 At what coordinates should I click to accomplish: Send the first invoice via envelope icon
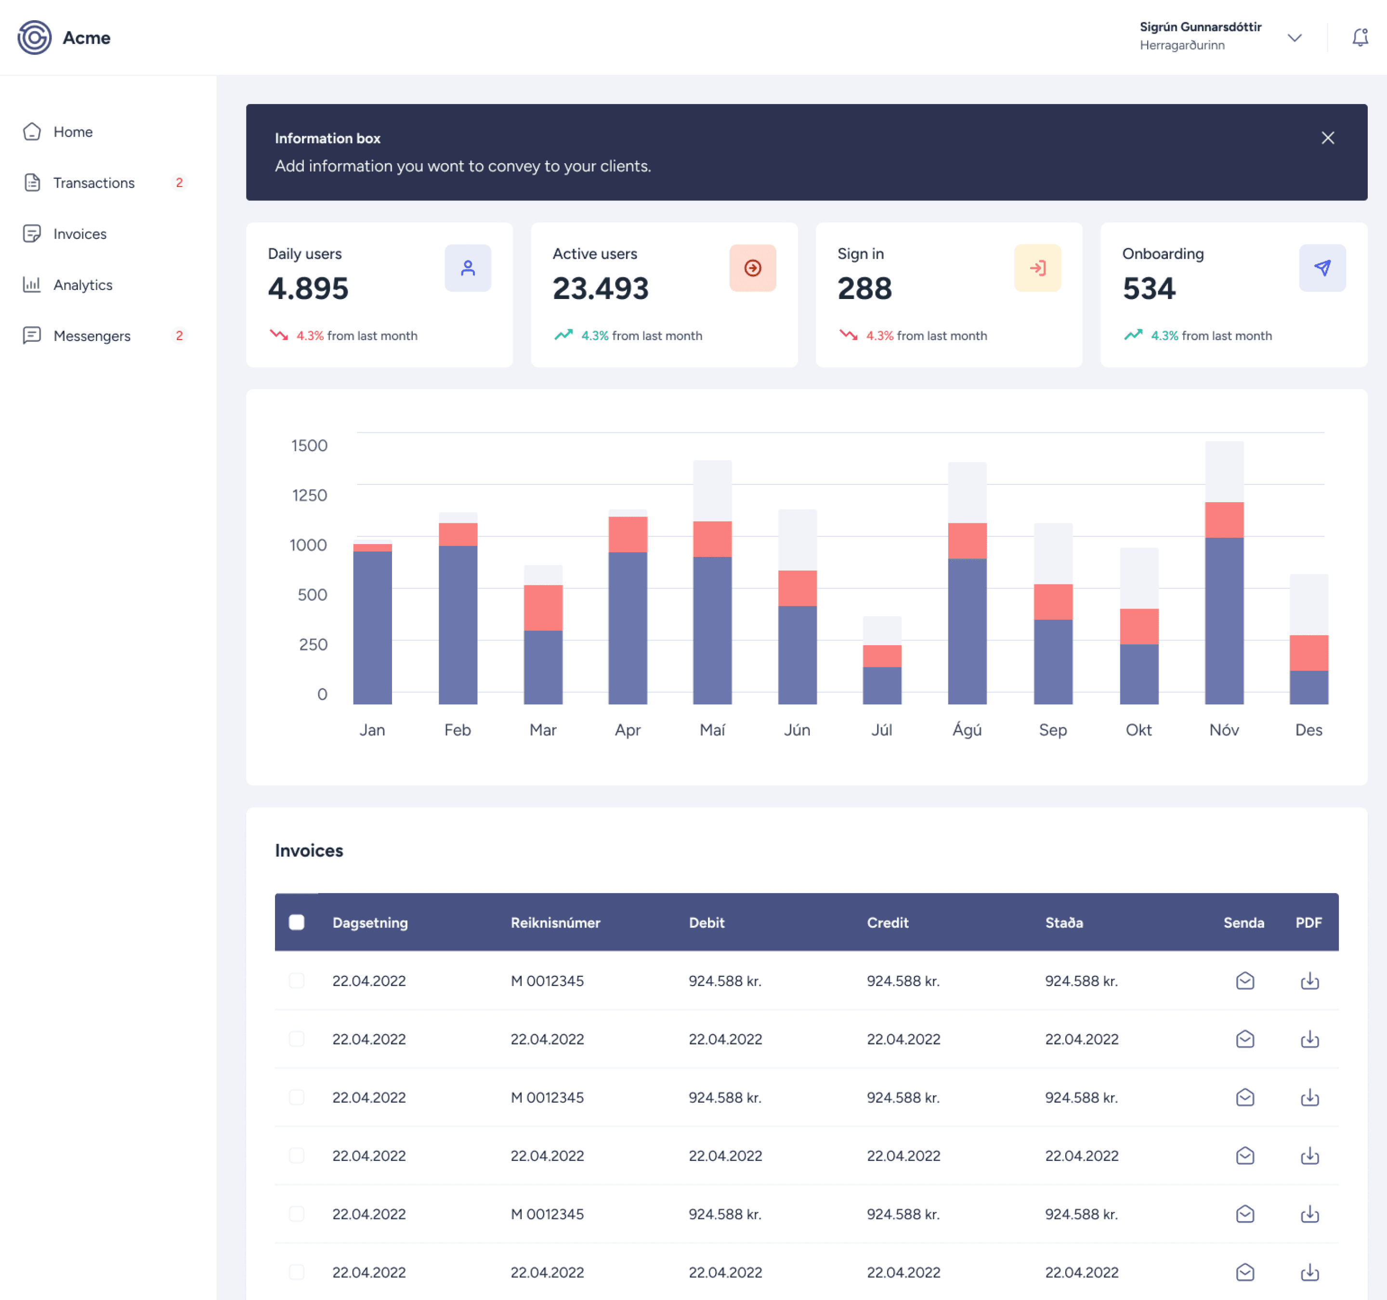pyautogui.click(x=1244, y=981)
